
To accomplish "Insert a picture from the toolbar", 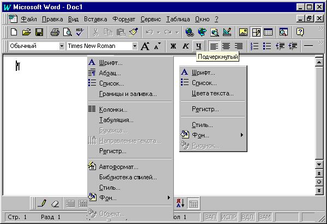I will click(243, 32).
